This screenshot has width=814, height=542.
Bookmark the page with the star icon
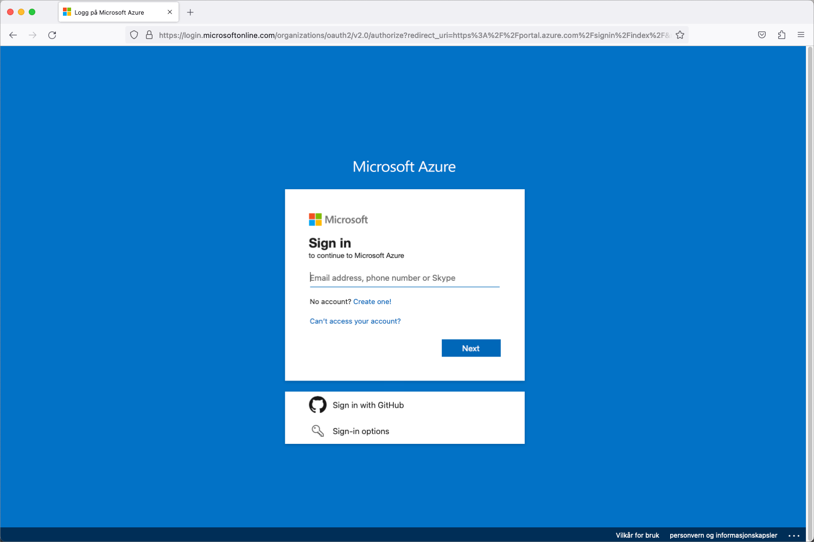pos(679,34)
